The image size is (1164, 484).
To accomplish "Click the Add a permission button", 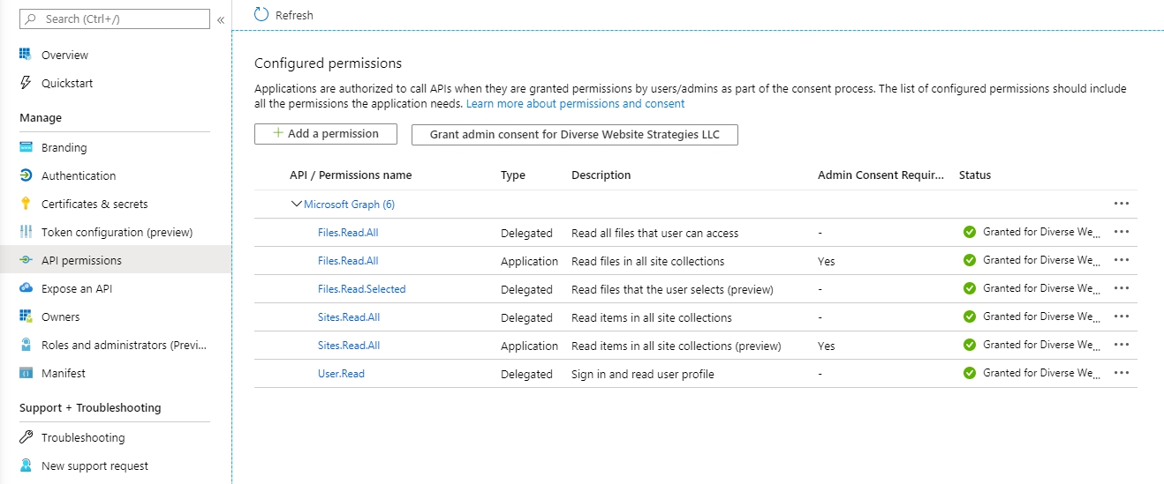I will point(325,134).
